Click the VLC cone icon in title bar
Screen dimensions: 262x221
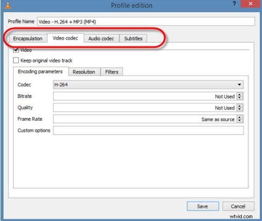click(x=8, y=5)
